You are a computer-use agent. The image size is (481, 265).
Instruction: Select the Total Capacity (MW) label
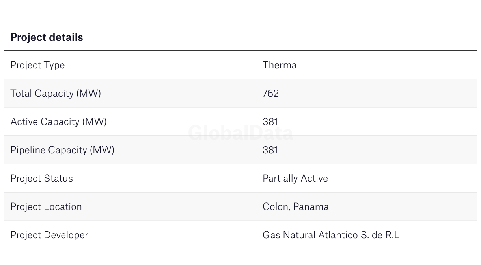pyautogui.click(x=56, y=94)
